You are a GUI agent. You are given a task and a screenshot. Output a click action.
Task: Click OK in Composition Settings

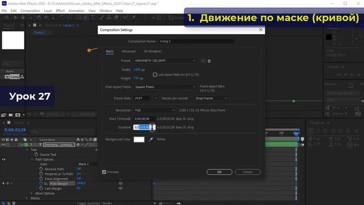click(220, 172)
